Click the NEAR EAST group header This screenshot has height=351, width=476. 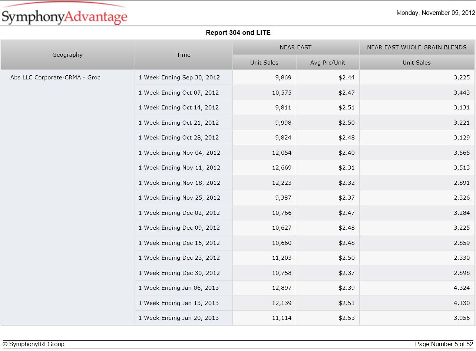pos(295,47)
